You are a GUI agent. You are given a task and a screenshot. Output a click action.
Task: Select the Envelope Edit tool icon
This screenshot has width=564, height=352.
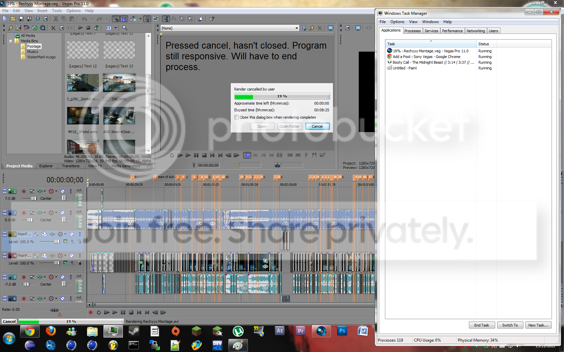174,19
